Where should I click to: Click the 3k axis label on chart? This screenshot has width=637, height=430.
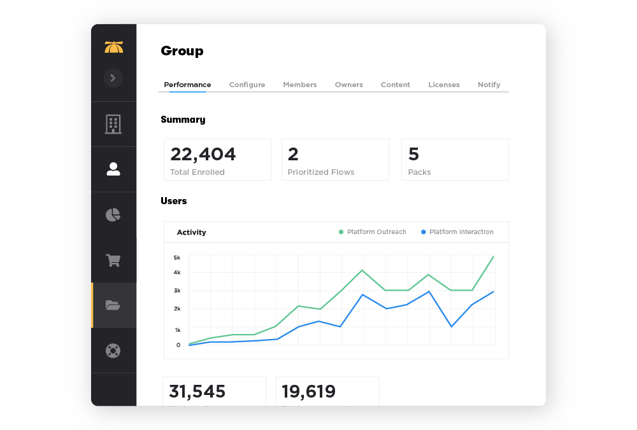176,291
